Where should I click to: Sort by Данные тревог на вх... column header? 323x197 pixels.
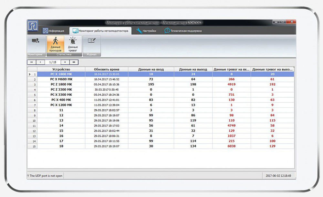232,69
